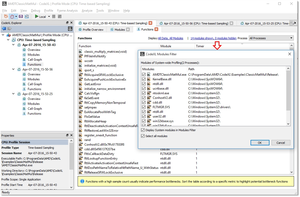Select the qsort_s function row
This screenshot has height=197, width=300.
tap(89, 70)
